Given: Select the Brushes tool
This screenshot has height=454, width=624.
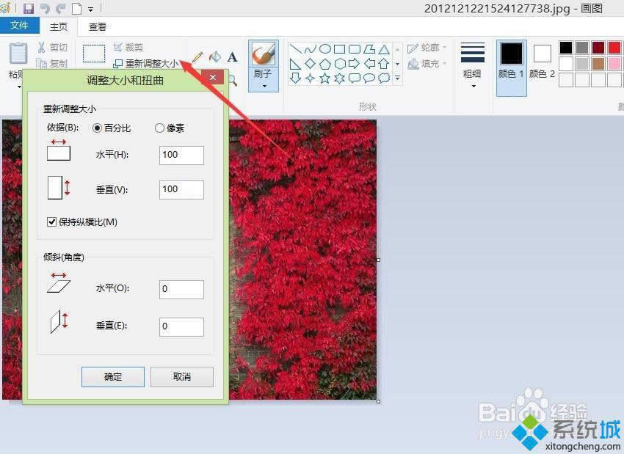Looking at the screenshot, I should (264, 53).
